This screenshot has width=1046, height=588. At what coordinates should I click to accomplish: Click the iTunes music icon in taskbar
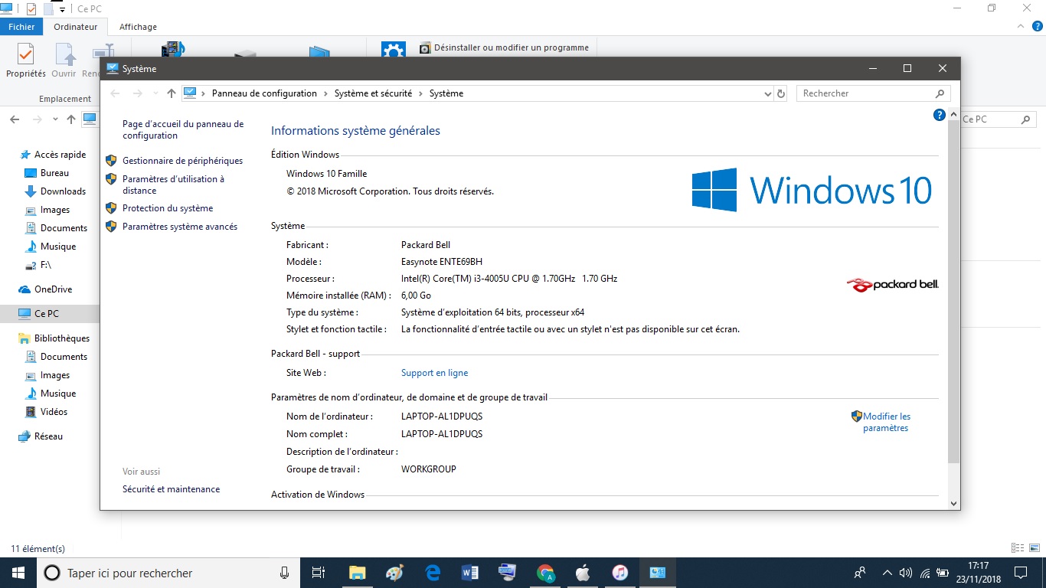click(620, 573)
